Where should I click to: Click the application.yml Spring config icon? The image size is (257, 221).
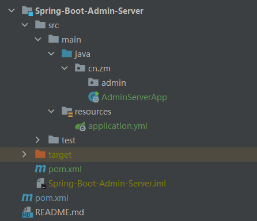click(80, 126)
